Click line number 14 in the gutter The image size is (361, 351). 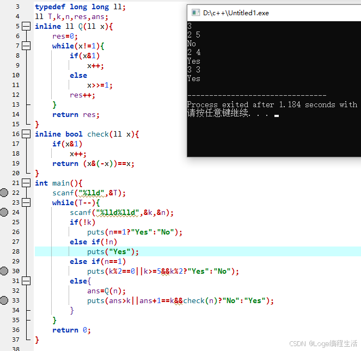[x=16, y=114]
